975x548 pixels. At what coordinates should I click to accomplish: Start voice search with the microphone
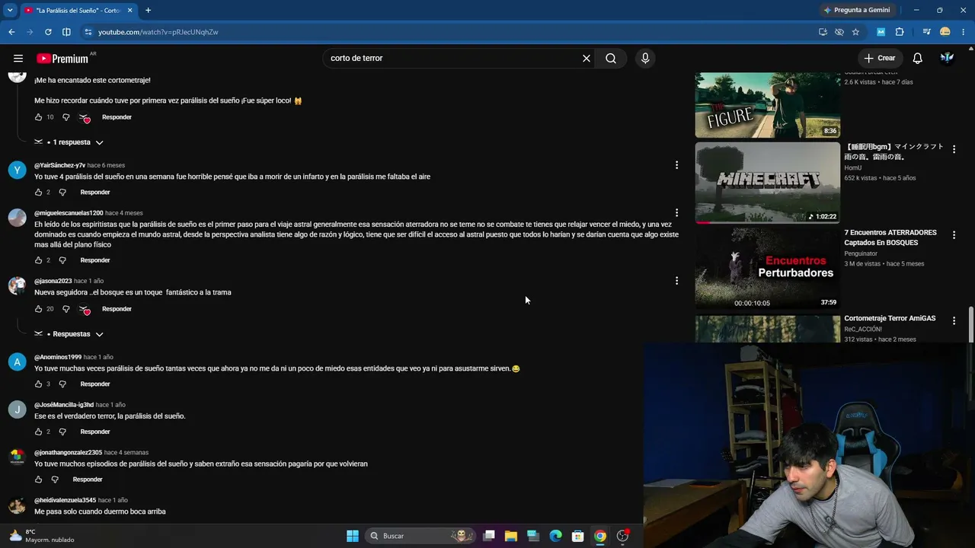tap(645, 59)
